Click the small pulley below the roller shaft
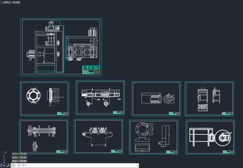The width and height of the screenshot is (243, 168). (35, 146)
